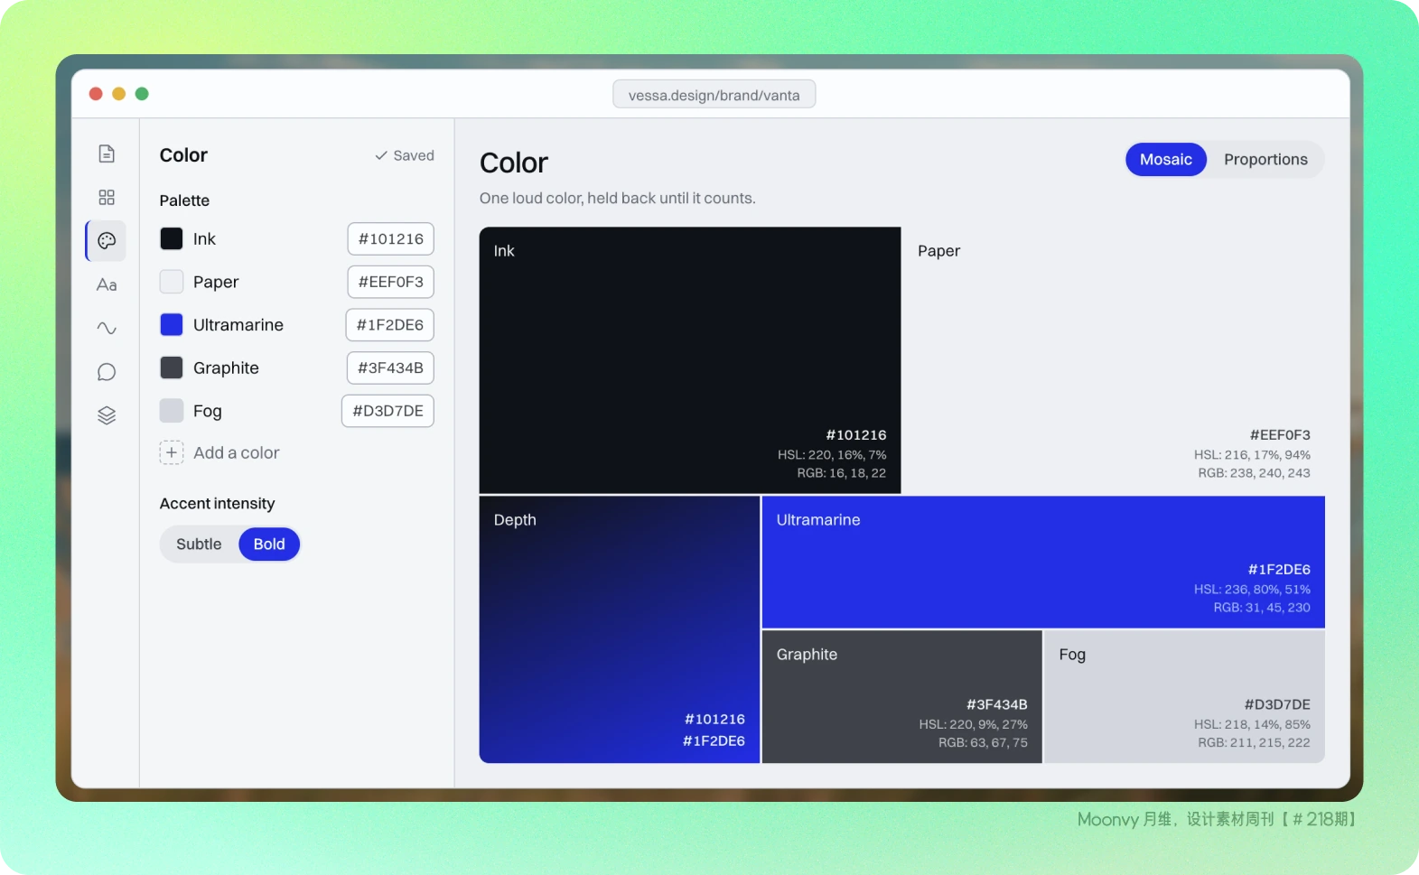
Task: Click the #D3D7DE hex on Fog tile
Action: coord(1277,704)
